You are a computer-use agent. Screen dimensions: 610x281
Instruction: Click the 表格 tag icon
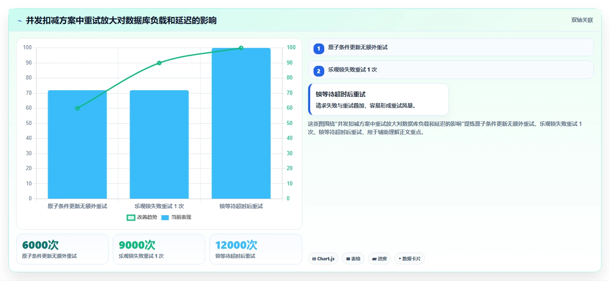[x=348, y=259]
